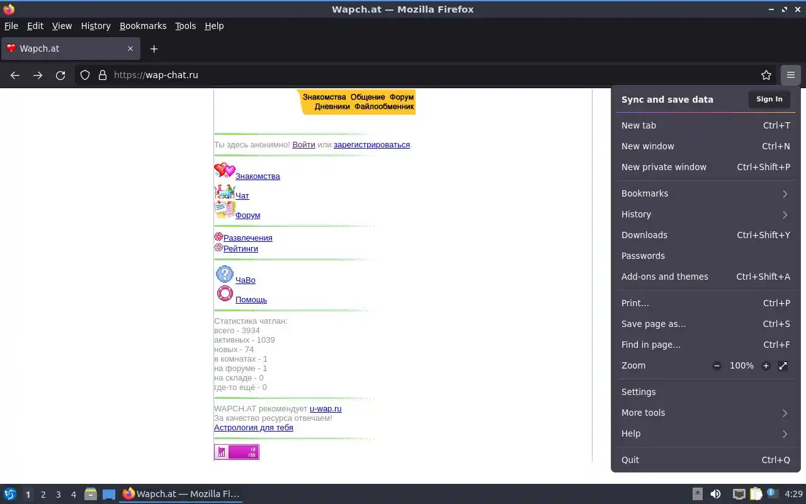
Task: Open the Help menu in menu bar
Action: (214, 26)
